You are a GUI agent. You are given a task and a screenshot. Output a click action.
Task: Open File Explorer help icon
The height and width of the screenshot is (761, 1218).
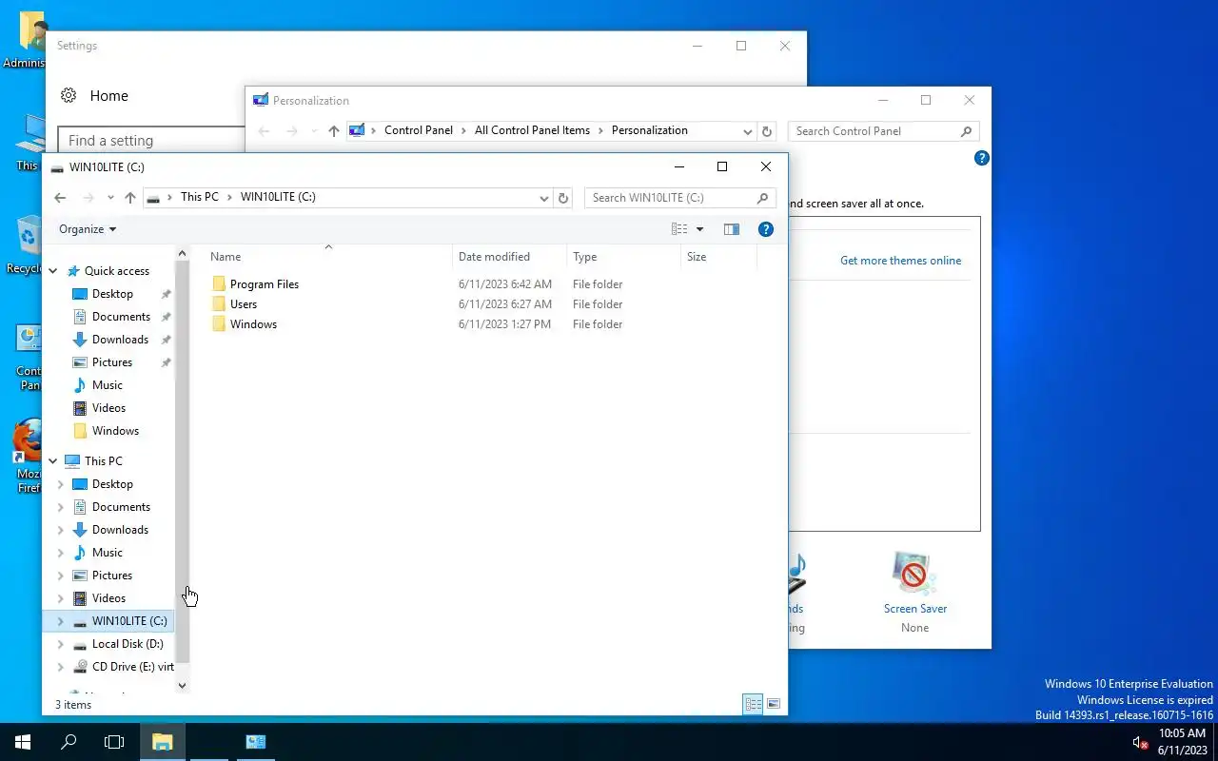[x=766, y=229]
